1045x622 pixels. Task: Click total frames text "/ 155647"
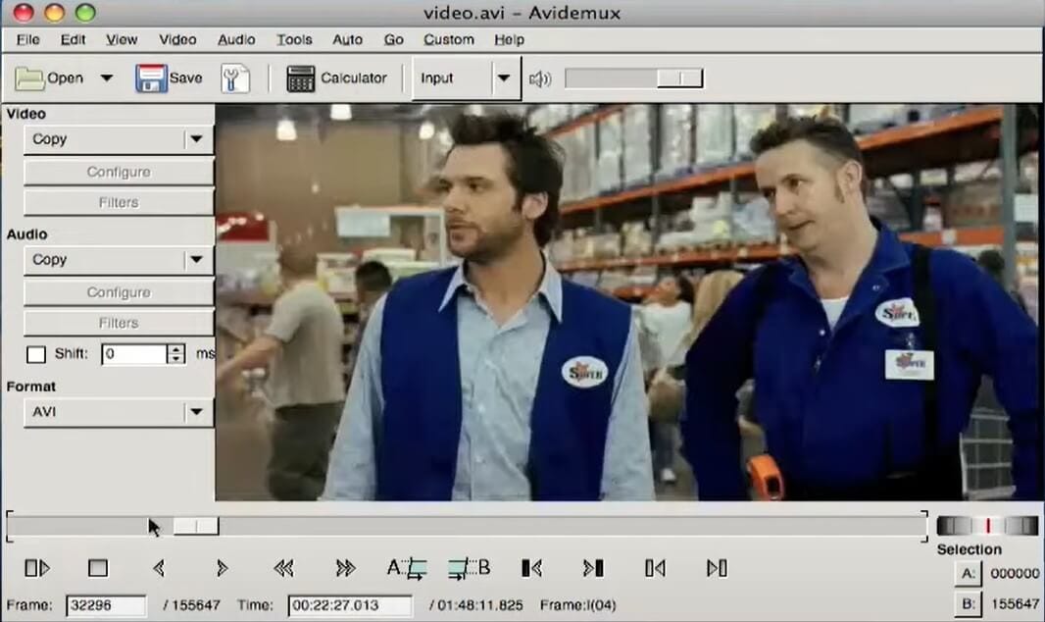pos(192,605)
